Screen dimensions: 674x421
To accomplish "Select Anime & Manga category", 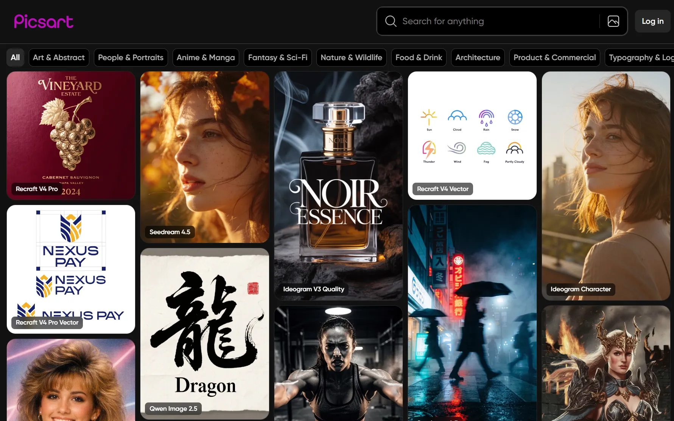I will click(205, 57).
